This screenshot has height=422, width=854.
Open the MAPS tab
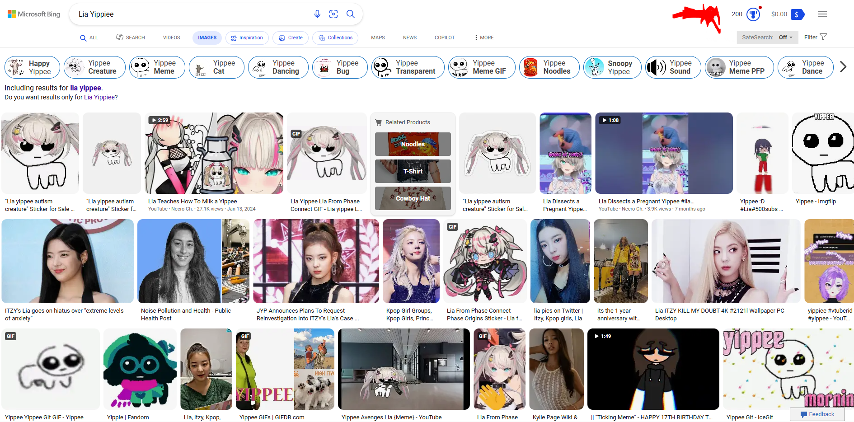[378, 38]
